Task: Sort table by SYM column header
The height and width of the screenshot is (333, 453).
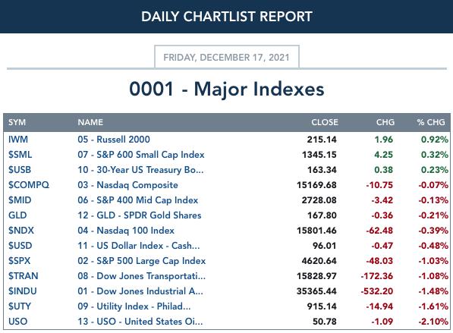Action: (17, 122)
